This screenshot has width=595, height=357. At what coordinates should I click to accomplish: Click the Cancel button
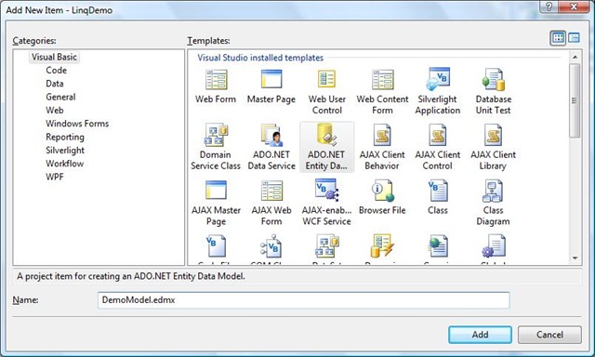click(549, 335)
